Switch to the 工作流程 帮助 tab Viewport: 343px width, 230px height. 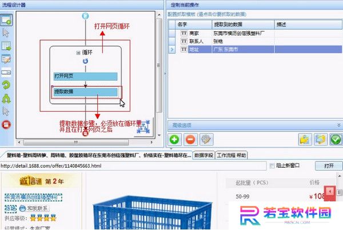pos(232,156)
